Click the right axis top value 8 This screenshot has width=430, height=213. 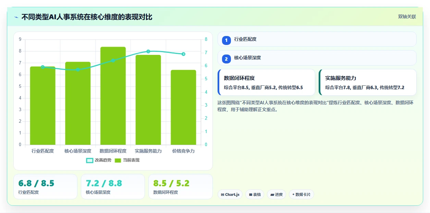206,39
